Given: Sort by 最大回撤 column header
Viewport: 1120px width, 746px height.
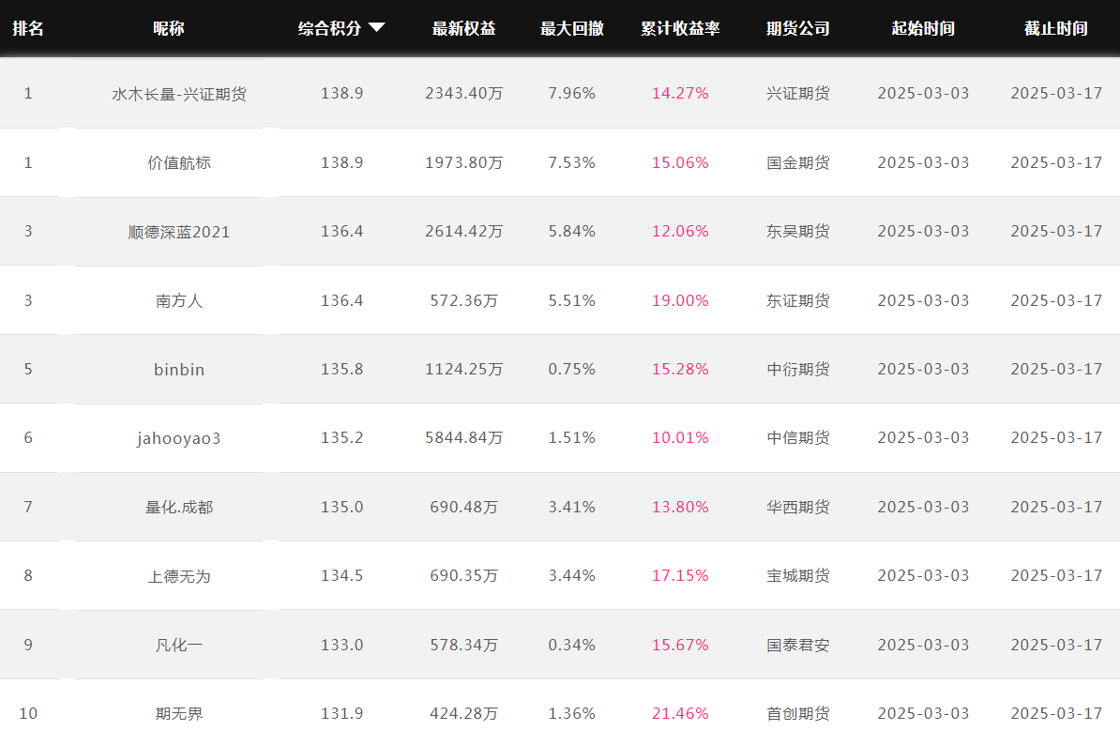Looking at the screenshot, I should coord(571,28).
